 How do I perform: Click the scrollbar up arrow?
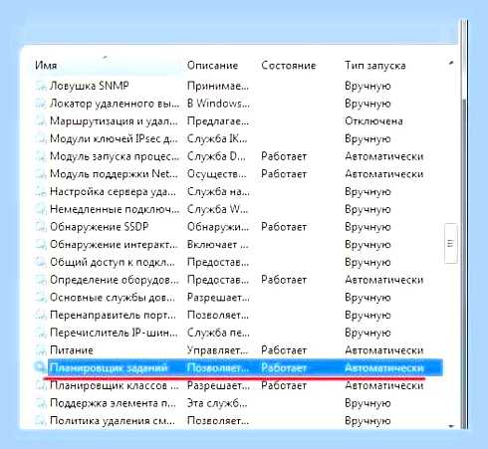point(451,63)
